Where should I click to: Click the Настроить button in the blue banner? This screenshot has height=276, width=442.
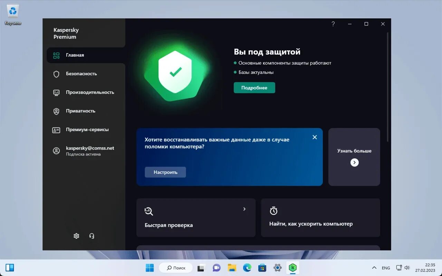point(165,172)
